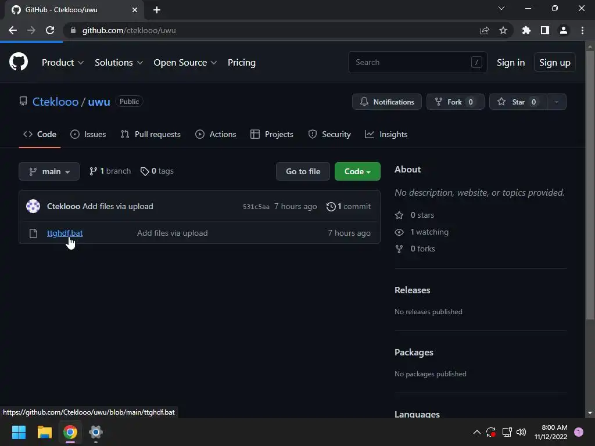Click the Chrome tab search chevron

pyautogui.click(x=501, y=8)
